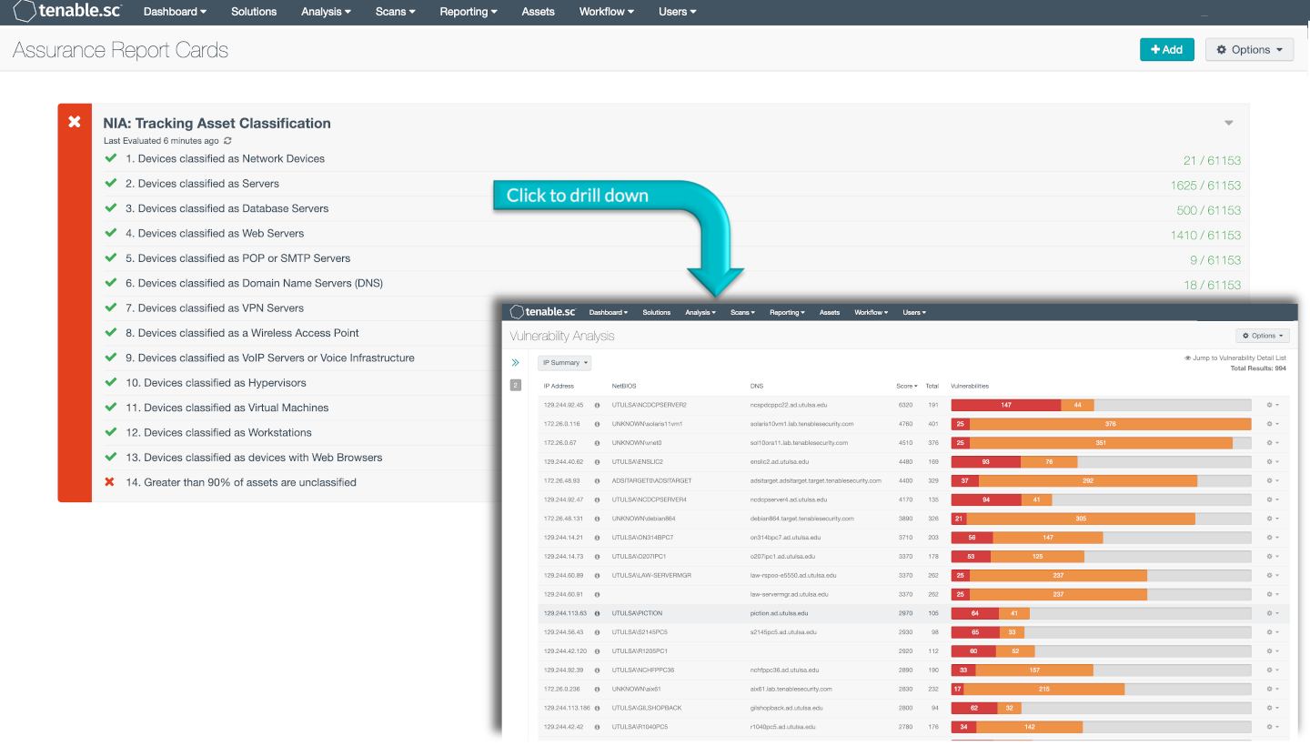Image resolution: width=1310 pixels, height=746 pixels.
Task: Open the IP Summary tool dropdown
Action: coord(565,362)
